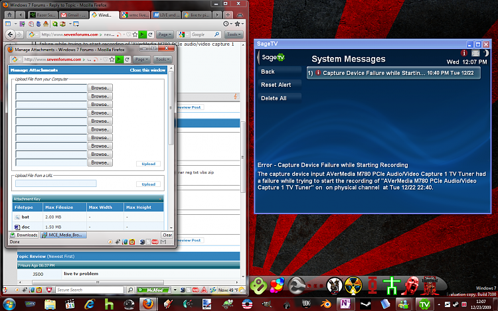Click last Browse button in upload list
498x311 pixels.
pos(100,162)
